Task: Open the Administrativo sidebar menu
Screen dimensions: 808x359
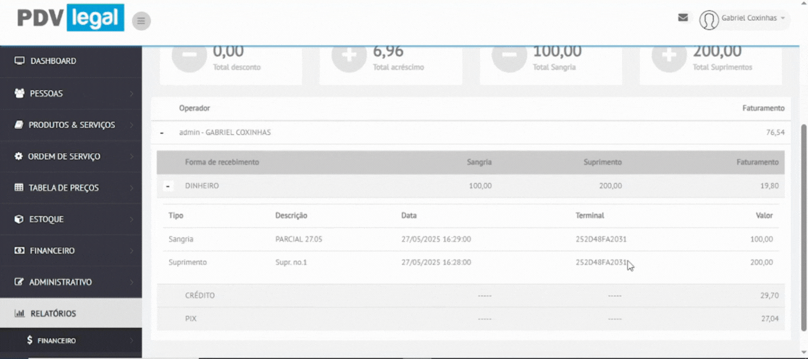Action: click(60, 282)
